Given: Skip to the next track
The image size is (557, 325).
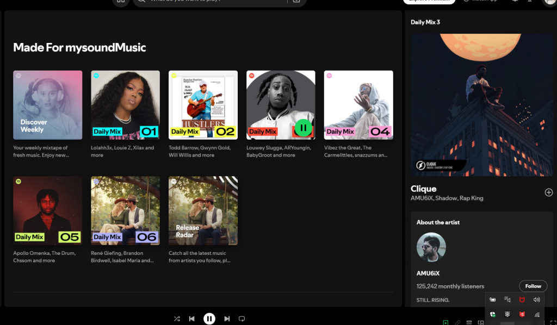Looking at the screenshot, I should pos(227,318).
